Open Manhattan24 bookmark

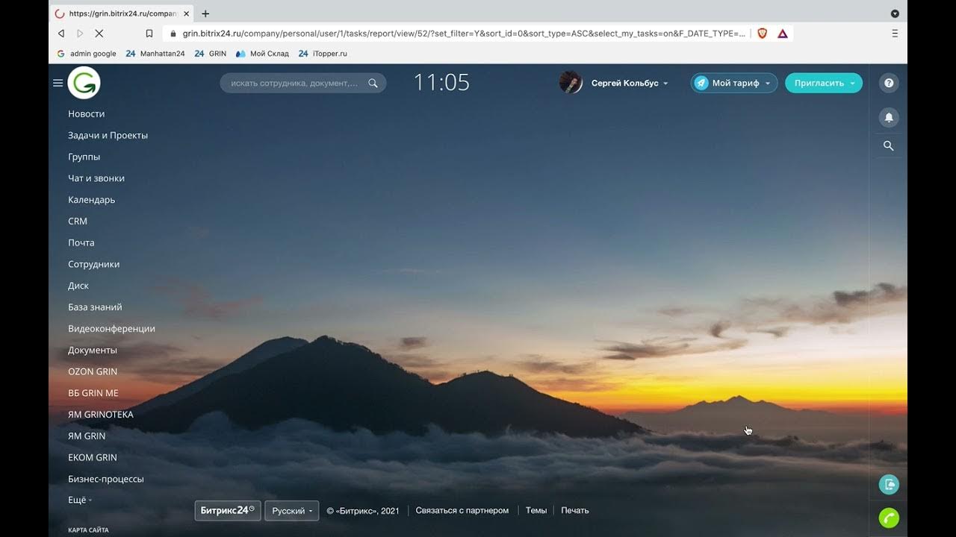point(155,54)
